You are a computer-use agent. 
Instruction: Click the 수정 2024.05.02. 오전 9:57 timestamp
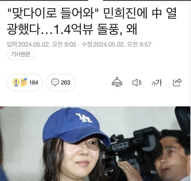click(116, 44)
